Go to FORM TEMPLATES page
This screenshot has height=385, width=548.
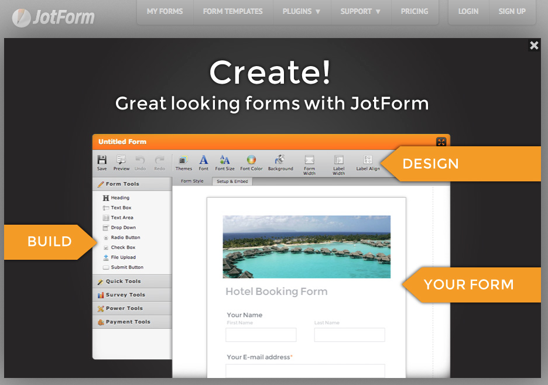(x=233, y=12)
